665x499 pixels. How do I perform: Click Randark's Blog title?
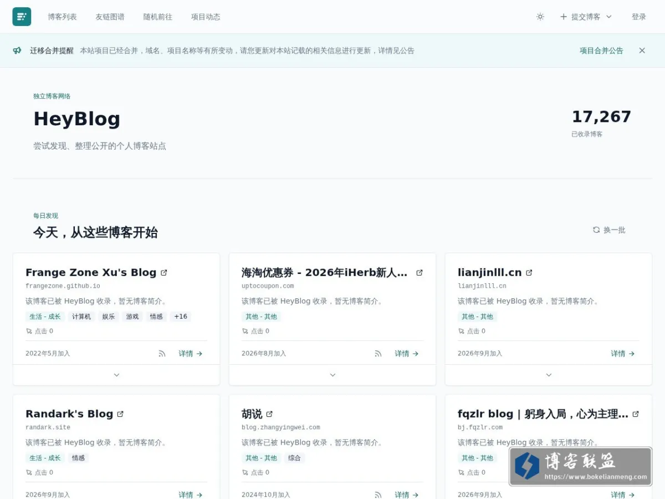click(x=69, y=414)
